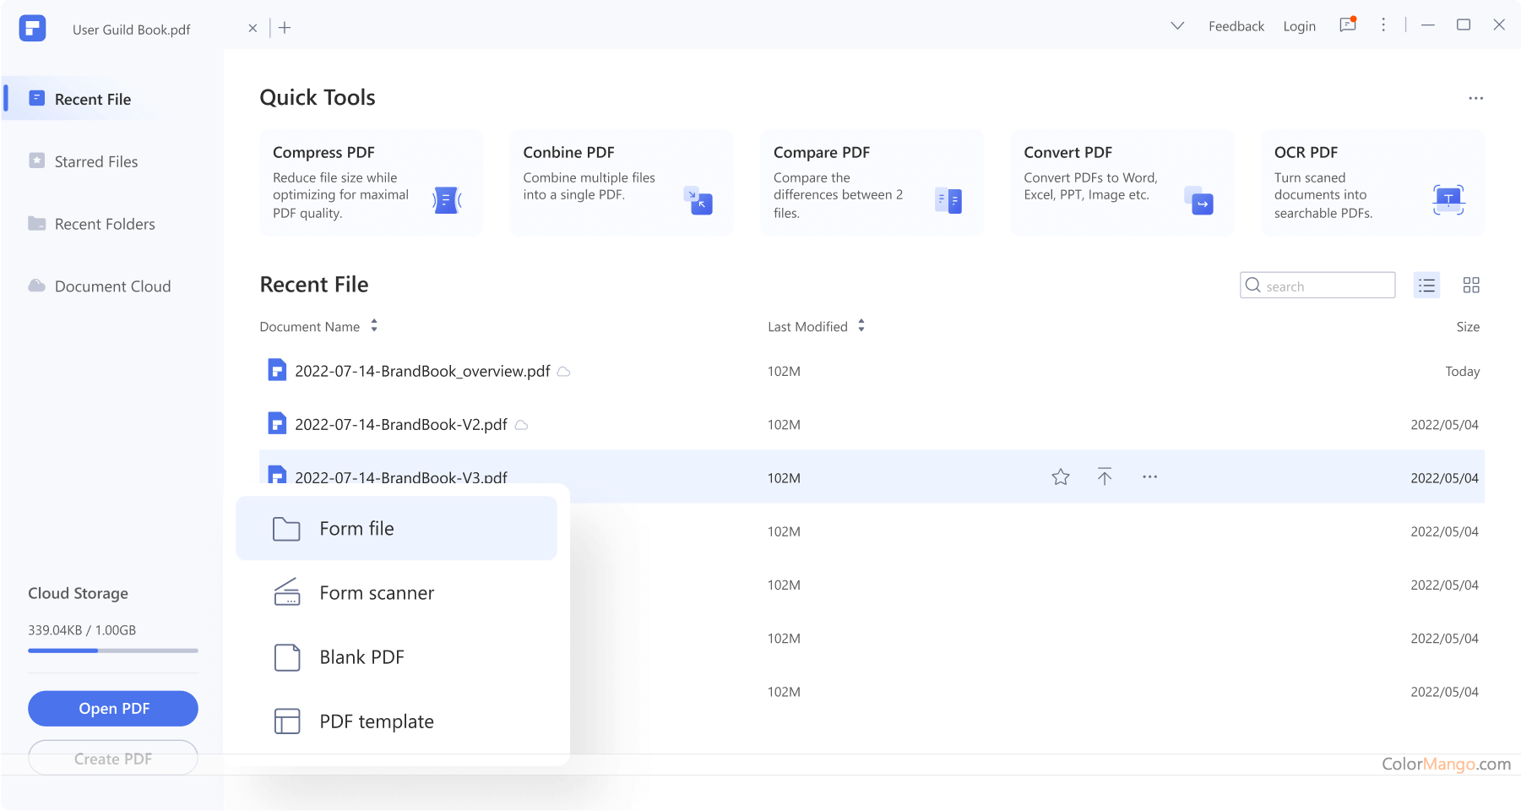
Task: Open the Compress PDF tool
Action: point(371,182)
